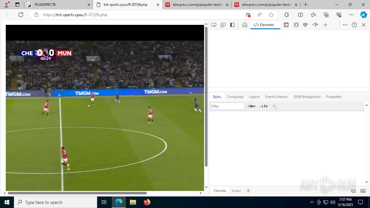Click the address bar URL
Image resolution: width=370 pixels, height=208 pixels.
75,15
